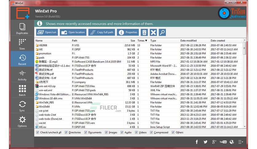
Task: Open the Duplicates panel in sidebar
Action: 22,29
